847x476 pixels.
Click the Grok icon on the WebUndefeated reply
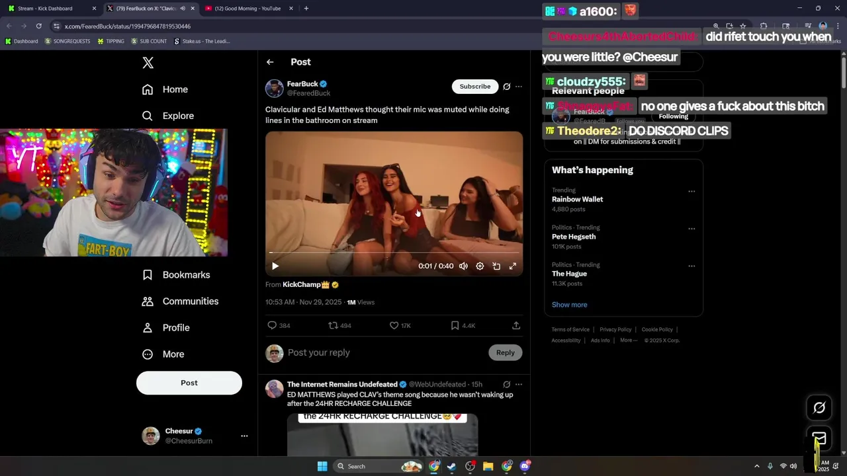(x=507, y=385)
